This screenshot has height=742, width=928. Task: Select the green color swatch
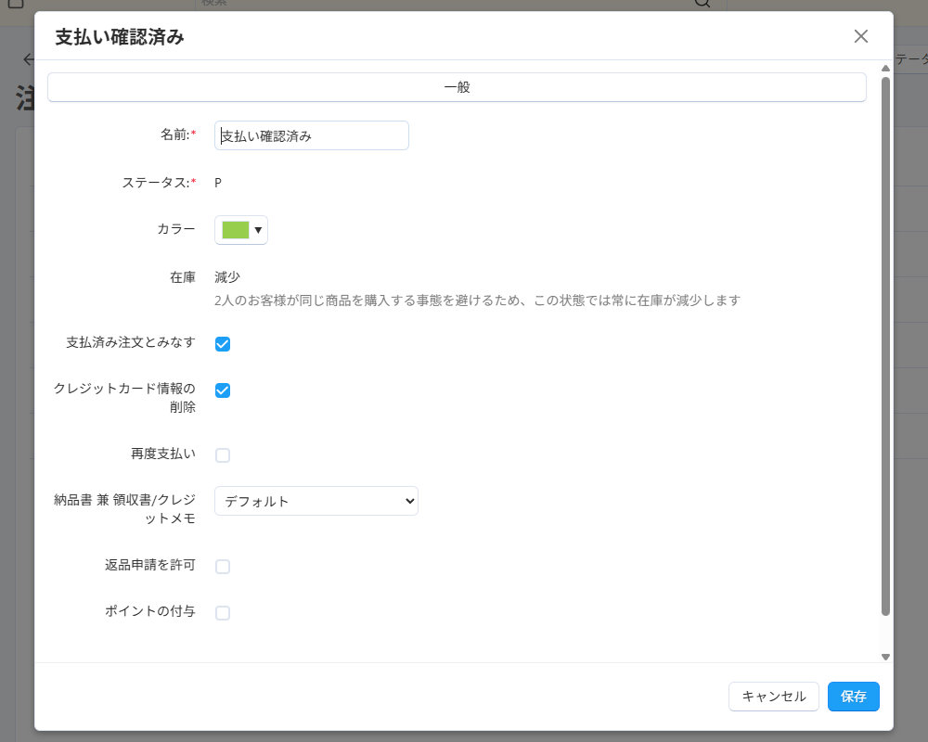pos(235,229)
